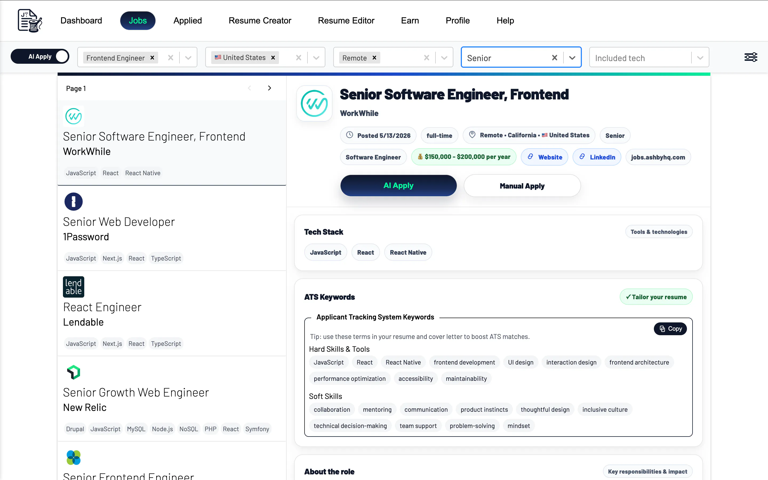Go to previous page of job results

coord(249,88)
